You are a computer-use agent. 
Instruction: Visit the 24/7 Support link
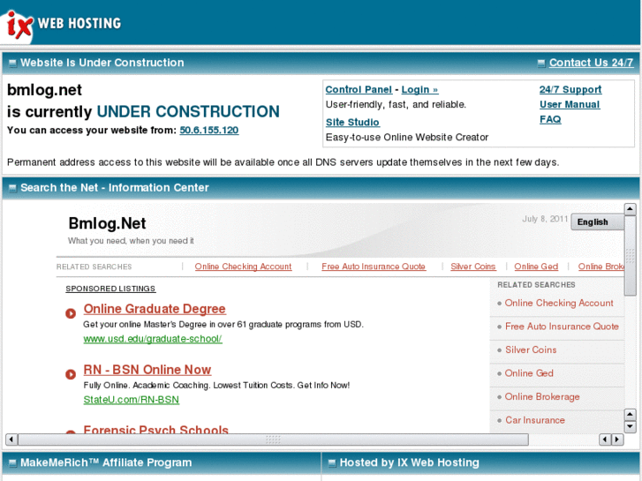coord(570,90)
